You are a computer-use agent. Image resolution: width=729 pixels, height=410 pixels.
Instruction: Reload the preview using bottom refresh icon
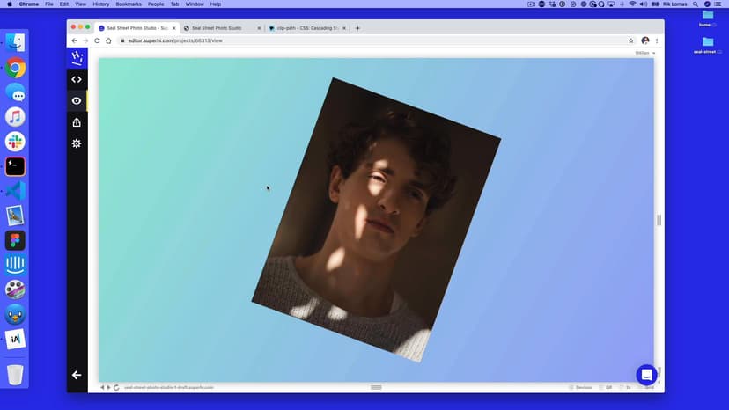pyautogui.click(x=116, y=387)
